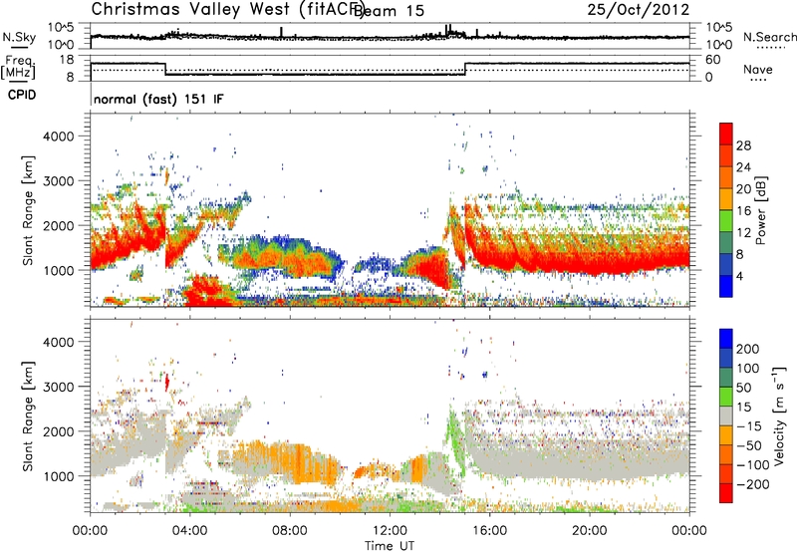Screen dimensions: 797x552
Task: Click '1000' on the power panel range axis
Action: coord(58,270)
